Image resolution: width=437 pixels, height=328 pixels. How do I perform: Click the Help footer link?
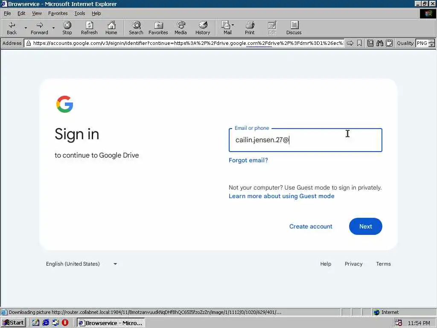(x=326, y=264)
